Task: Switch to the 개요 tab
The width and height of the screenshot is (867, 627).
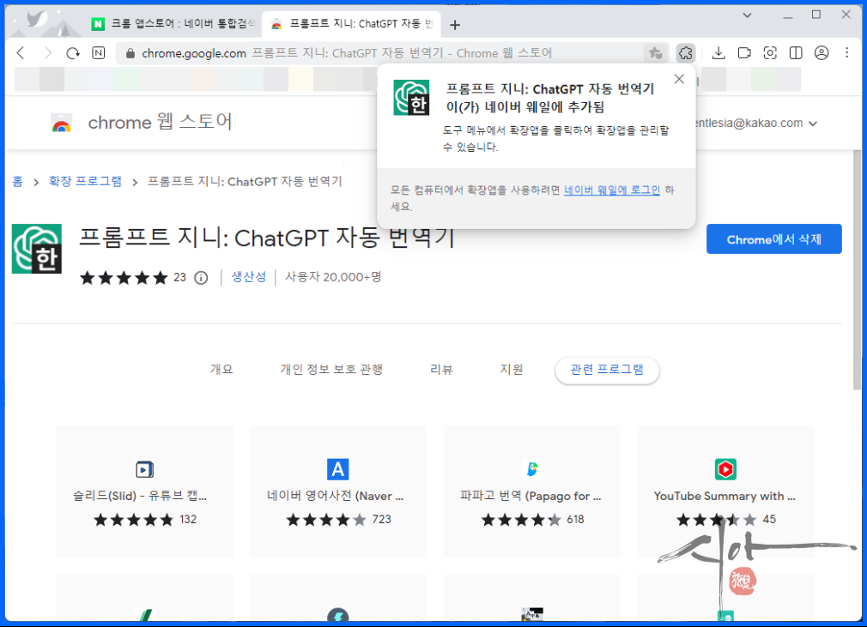Action: pos(221,369)
